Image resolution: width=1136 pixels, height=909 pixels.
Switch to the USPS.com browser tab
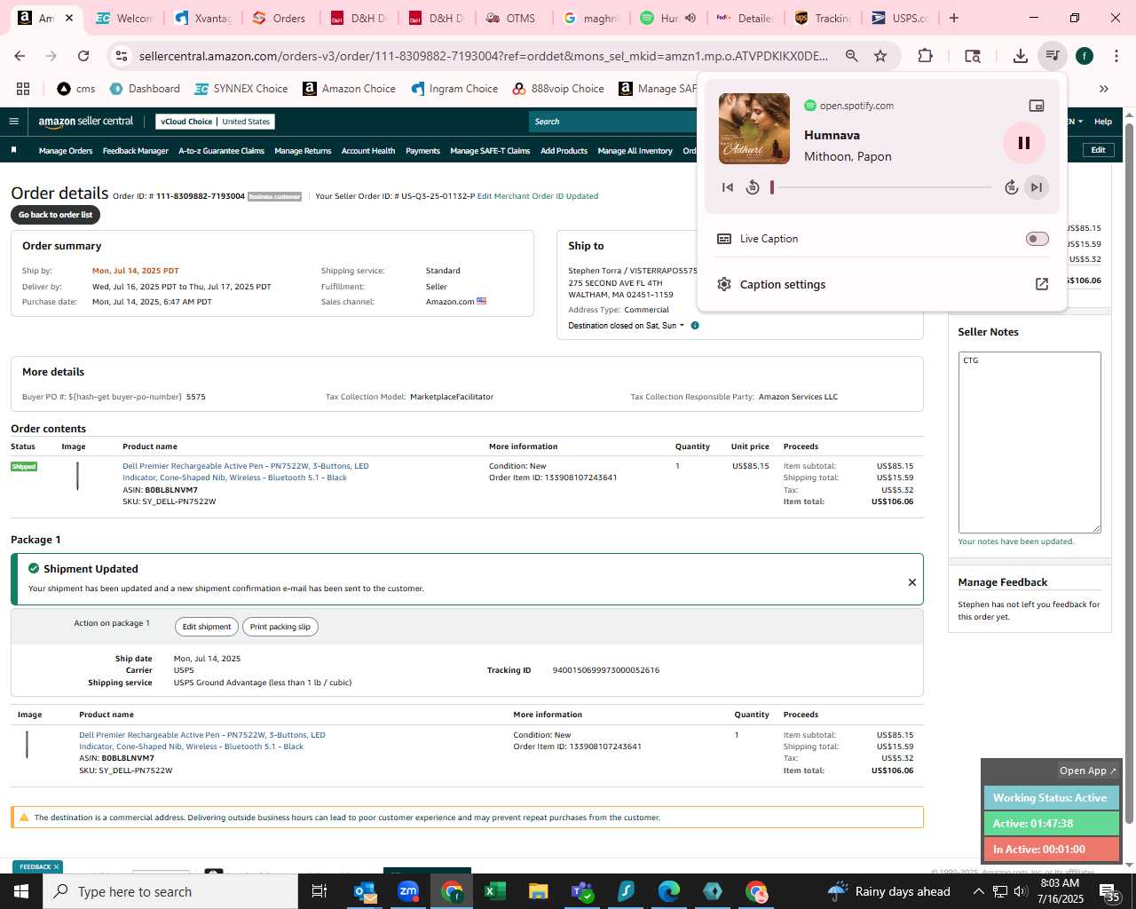point(899,18)
